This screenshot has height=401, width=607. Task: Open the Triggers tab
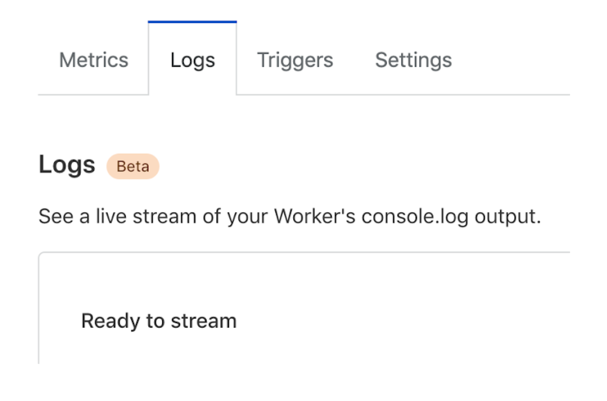(295, 60)
